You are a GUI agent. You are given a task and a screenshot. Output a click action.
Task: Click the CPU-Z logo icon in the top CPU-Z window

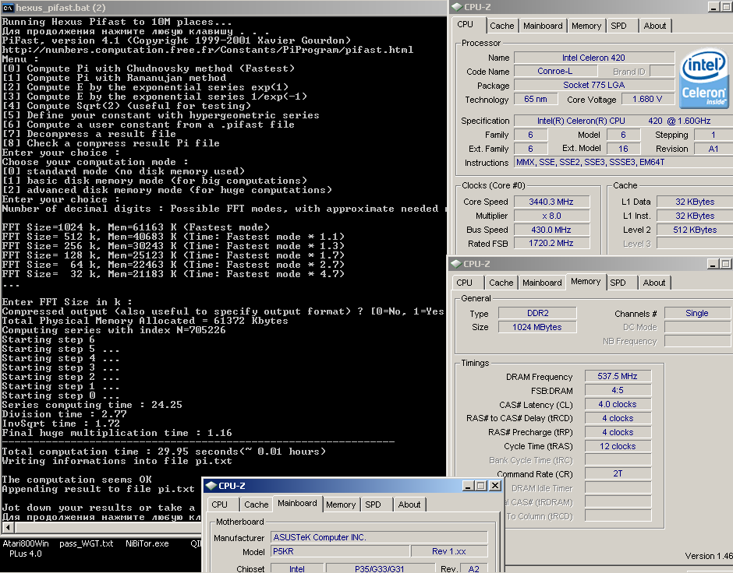click(456, 7)
